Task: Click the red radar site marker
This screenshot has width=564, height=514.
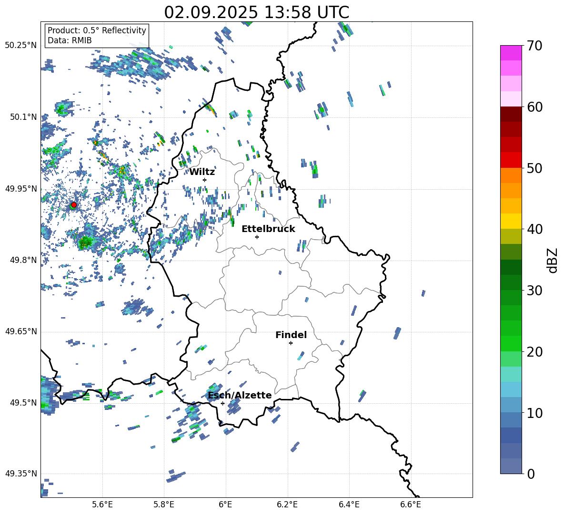Action: tap(74, 205)
